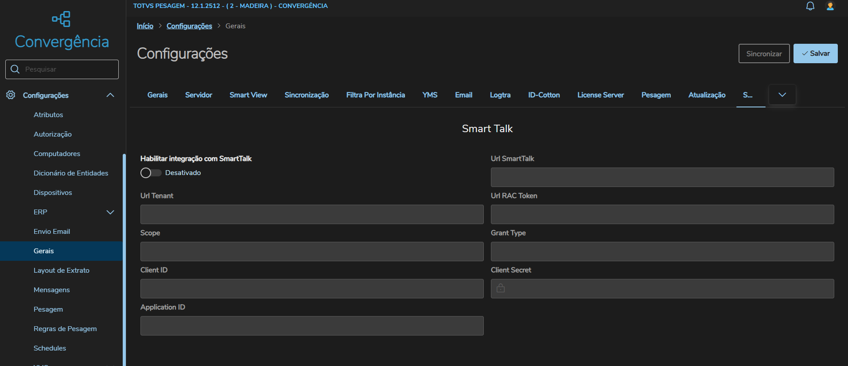Switch to the License Server tab
This screenshot has height=366, width=848.
coord(600,95)
